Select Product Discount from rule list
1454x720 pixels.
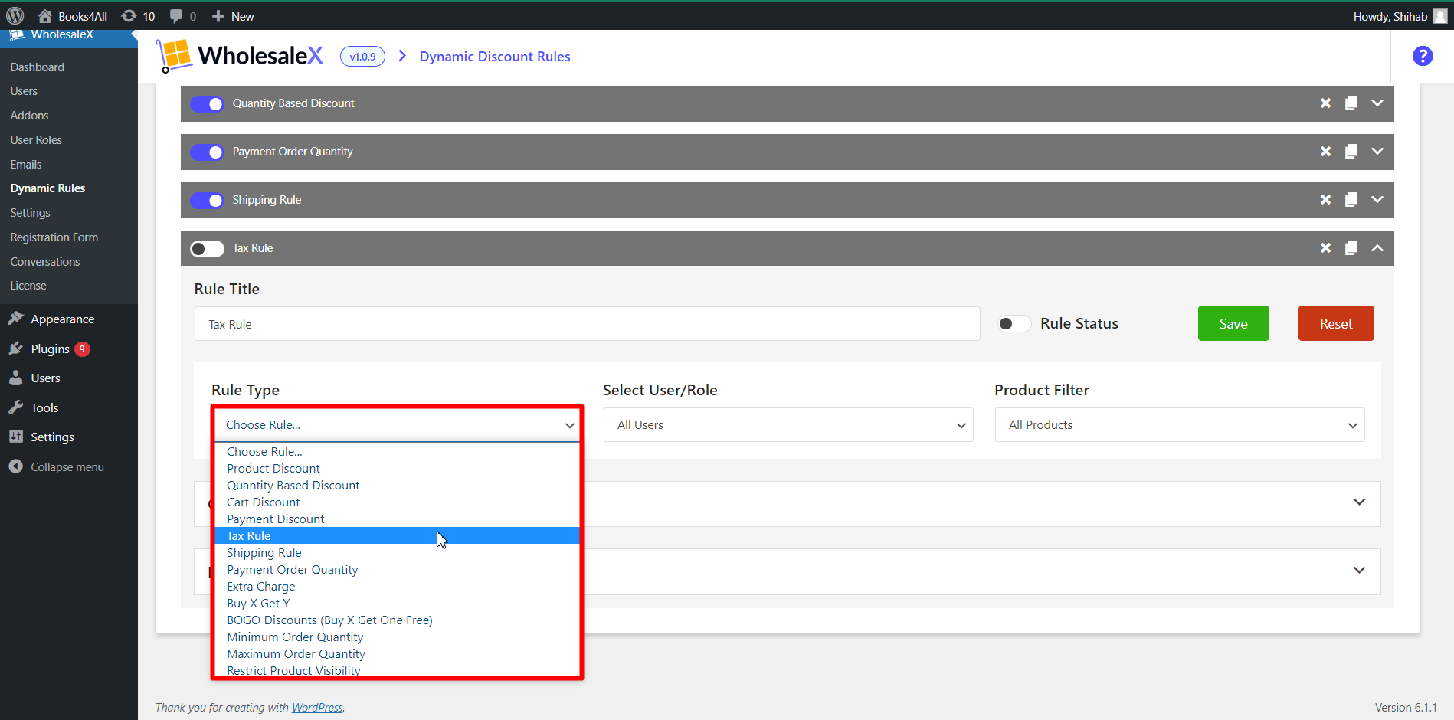tap(397, 469)
